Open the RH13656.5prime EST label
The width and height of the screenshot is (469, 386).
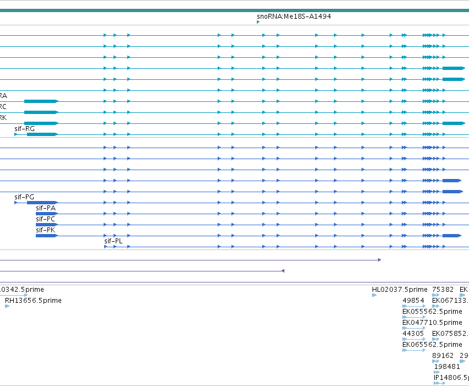[33, 301]
